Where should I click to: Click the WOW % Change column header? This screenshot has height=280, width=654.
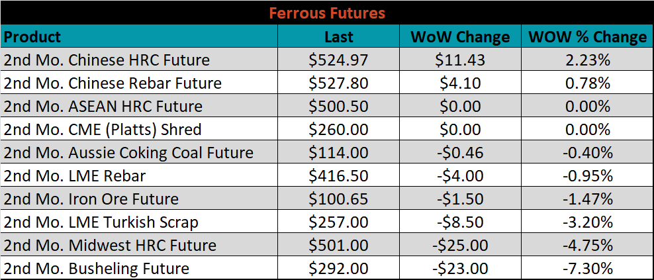587,36
